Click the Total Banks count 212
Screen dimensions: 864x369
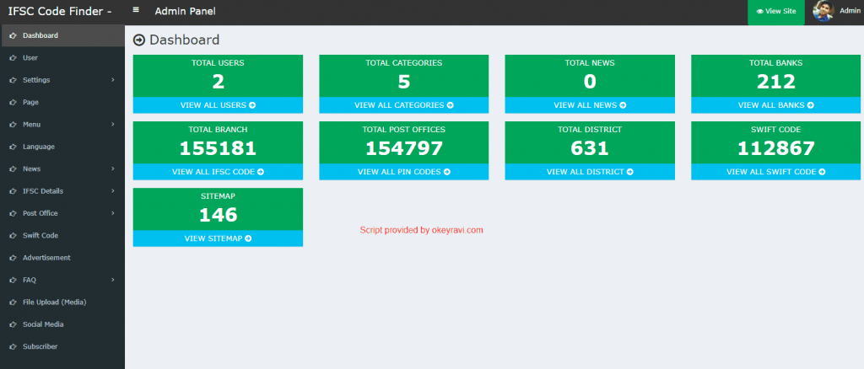point(776,82)
